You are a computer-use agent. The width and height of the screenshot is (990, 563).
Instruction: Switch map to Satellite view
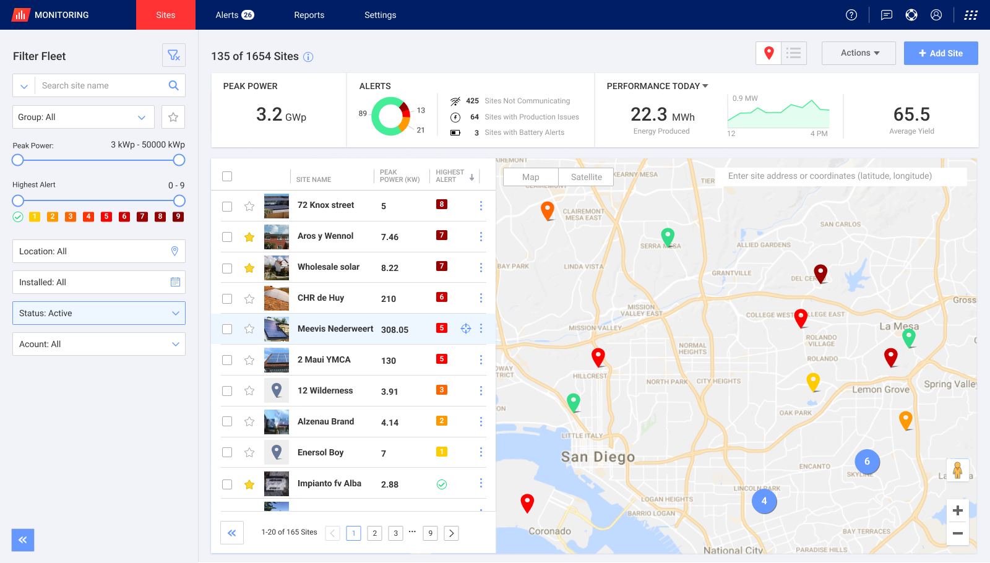click(x=586, y=177)
